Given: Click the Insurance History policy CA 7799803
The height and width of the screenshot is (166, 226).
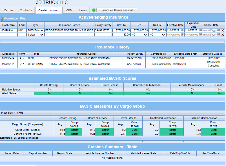Looking at the screenshot, I should [134, 64].
